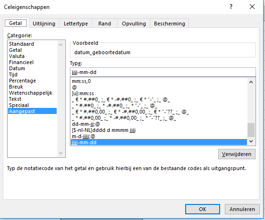Click the category list scroll down arrow
The image size is (265, 220).
point(60,153)
